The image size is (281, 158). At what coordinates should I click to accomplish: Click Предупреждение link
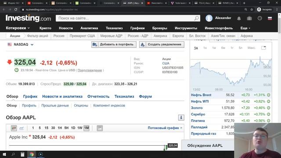click(90, 70)
